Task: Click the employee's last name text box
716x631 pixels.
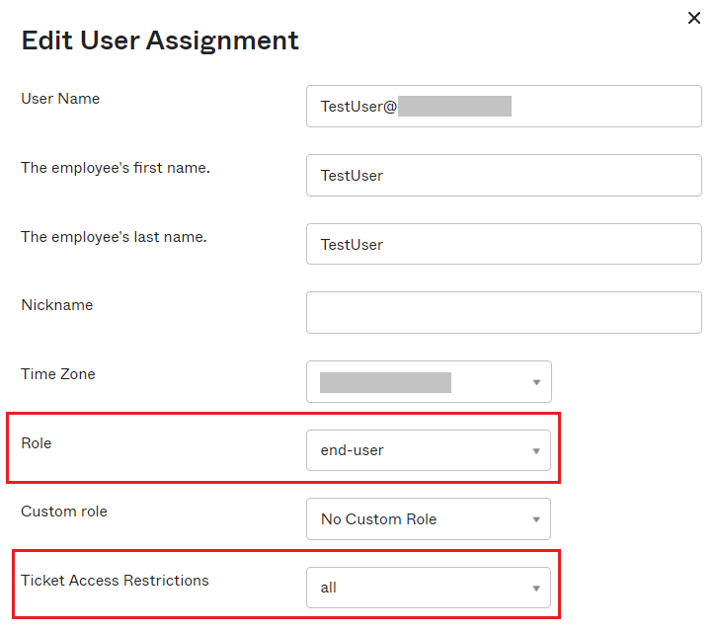Action: pos(504,244)
